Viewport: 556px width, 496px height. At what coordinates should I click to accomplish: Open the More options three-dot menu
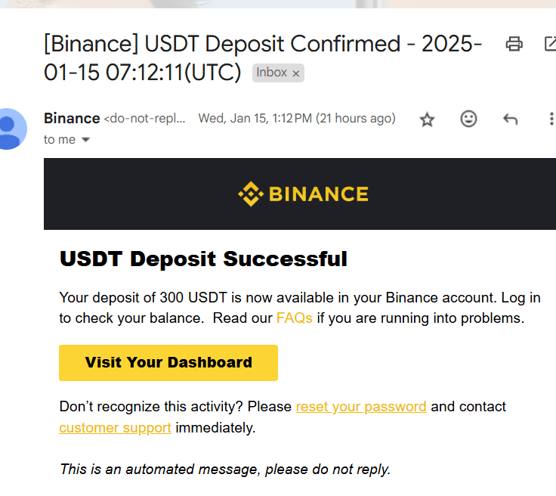point(551,119)
